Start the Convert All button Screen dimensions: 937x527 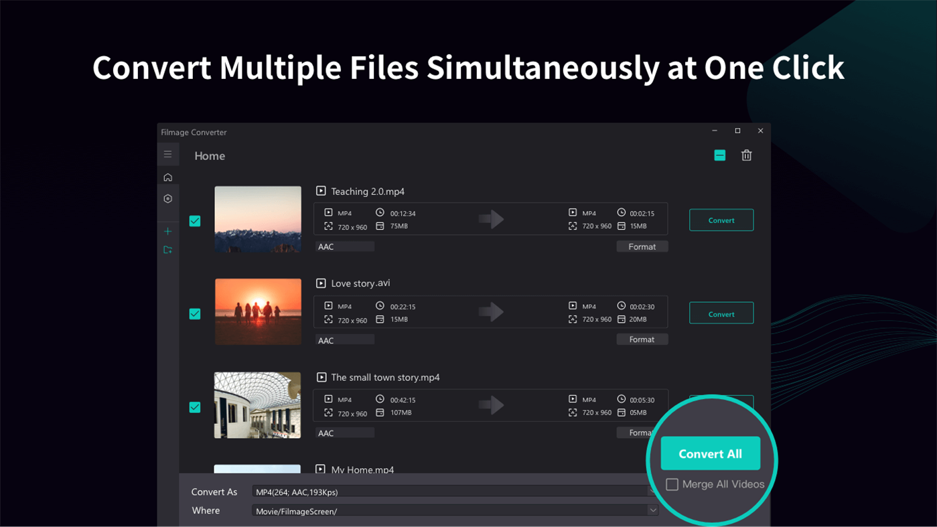(711, 453)
